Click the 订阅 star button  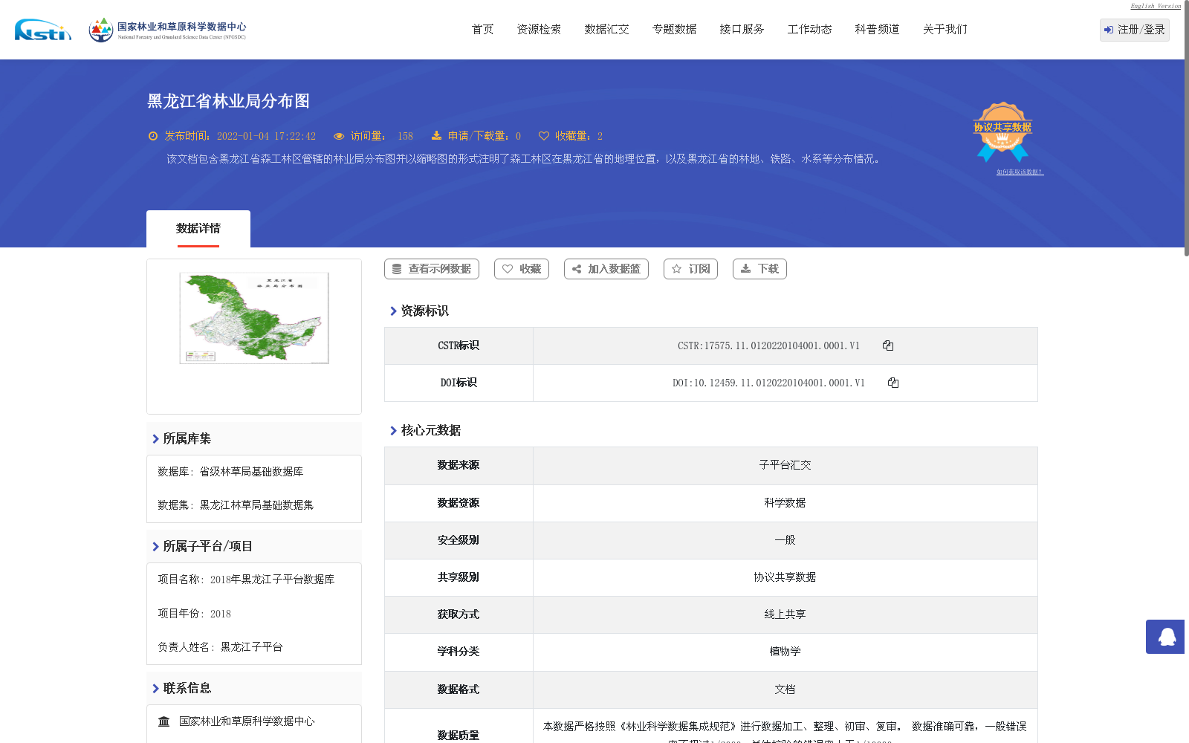click(x=690, y=269)
